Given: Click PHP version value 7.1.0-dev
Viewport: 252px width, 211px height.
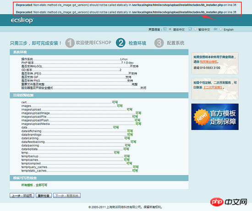Looking at the screenshot, I should (x=127, y=63).
